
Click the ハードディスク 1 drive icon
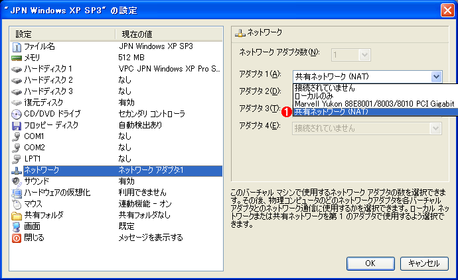17,70
